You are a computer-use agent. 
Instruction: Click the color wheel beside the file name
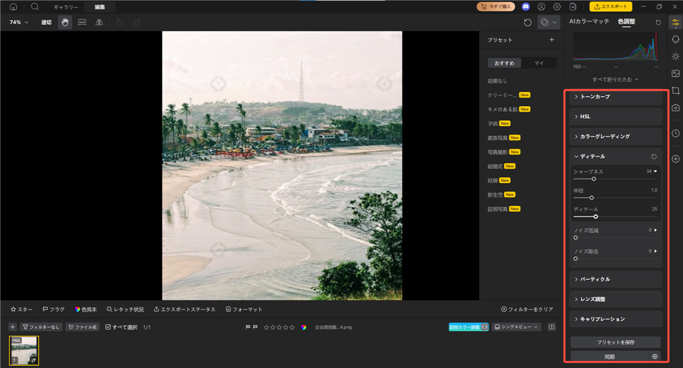tap(303, 327)
